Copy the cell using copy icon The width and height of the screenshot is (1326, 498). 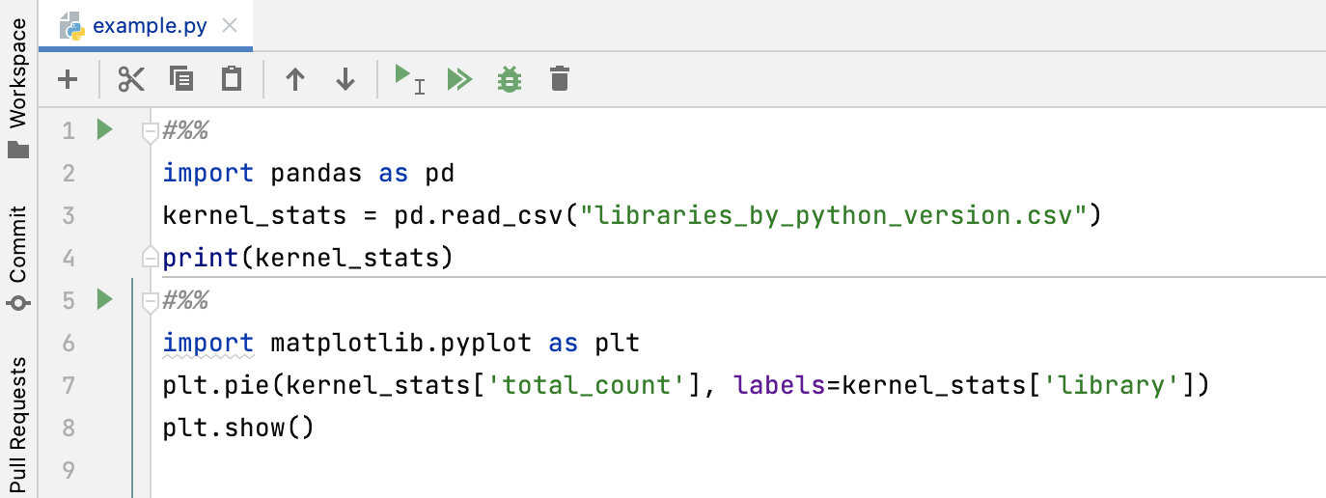tap(181, 78)
